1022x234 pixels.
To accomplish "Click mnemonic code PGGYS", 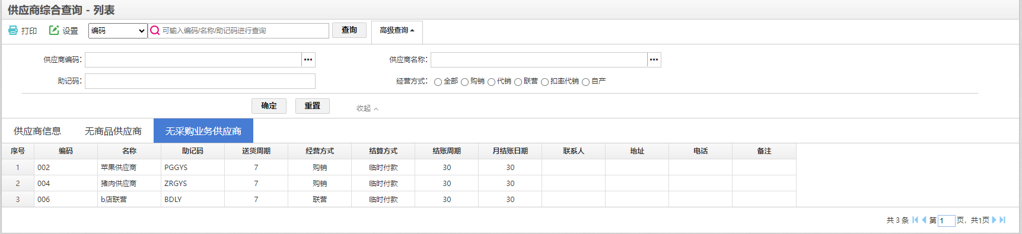I will click(x=176, y=168).
